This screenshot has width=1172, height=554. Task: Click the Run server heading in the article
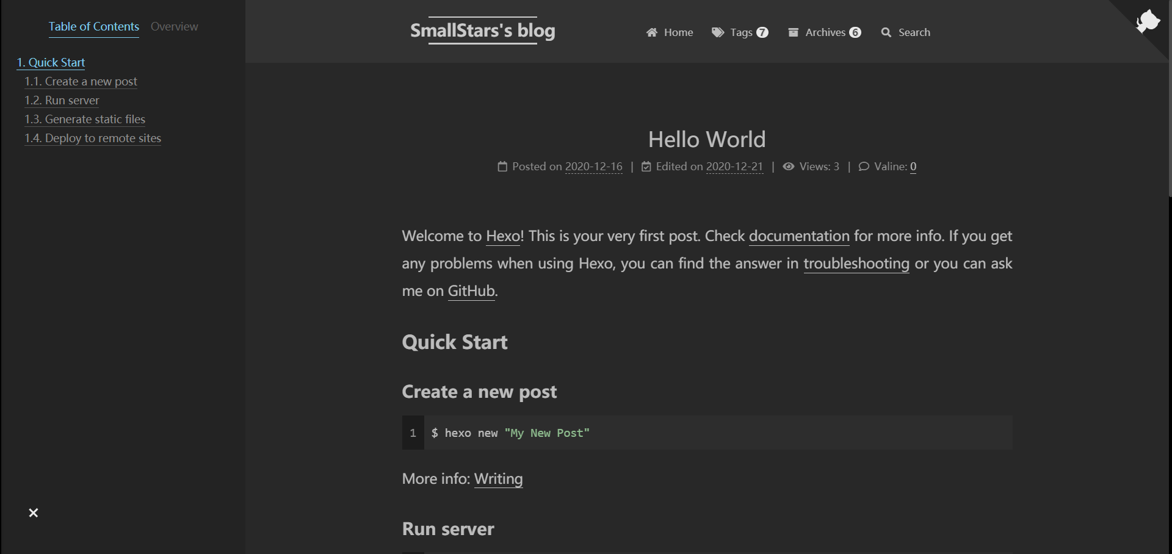pos(448,529)
